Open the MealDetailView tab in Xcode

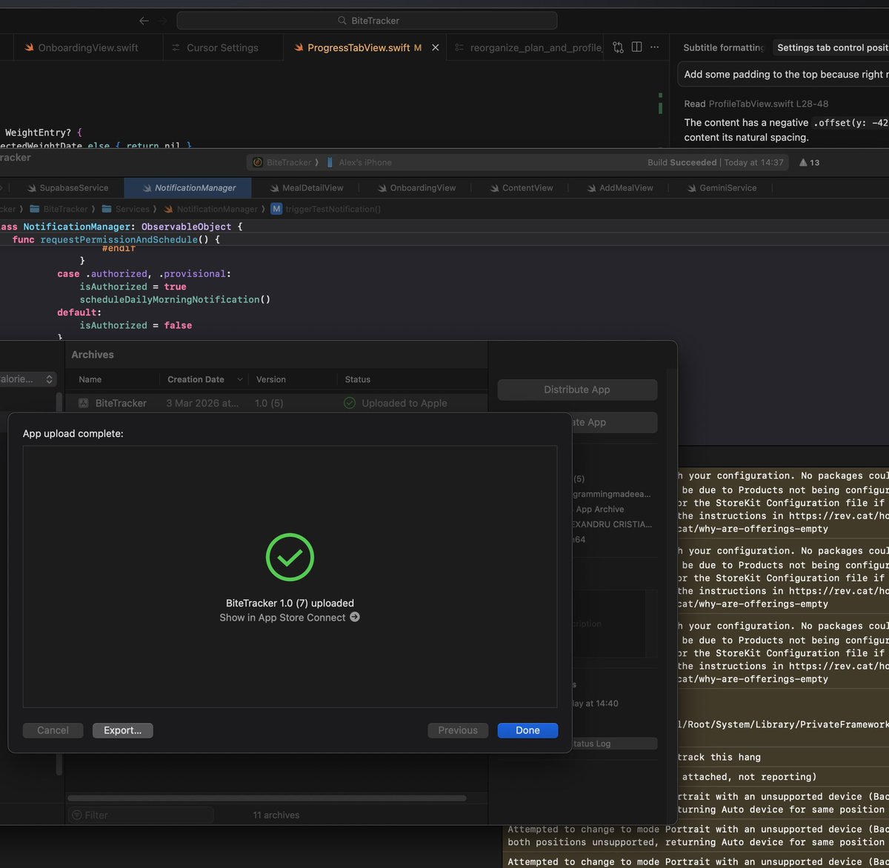(x=306, y=188)
